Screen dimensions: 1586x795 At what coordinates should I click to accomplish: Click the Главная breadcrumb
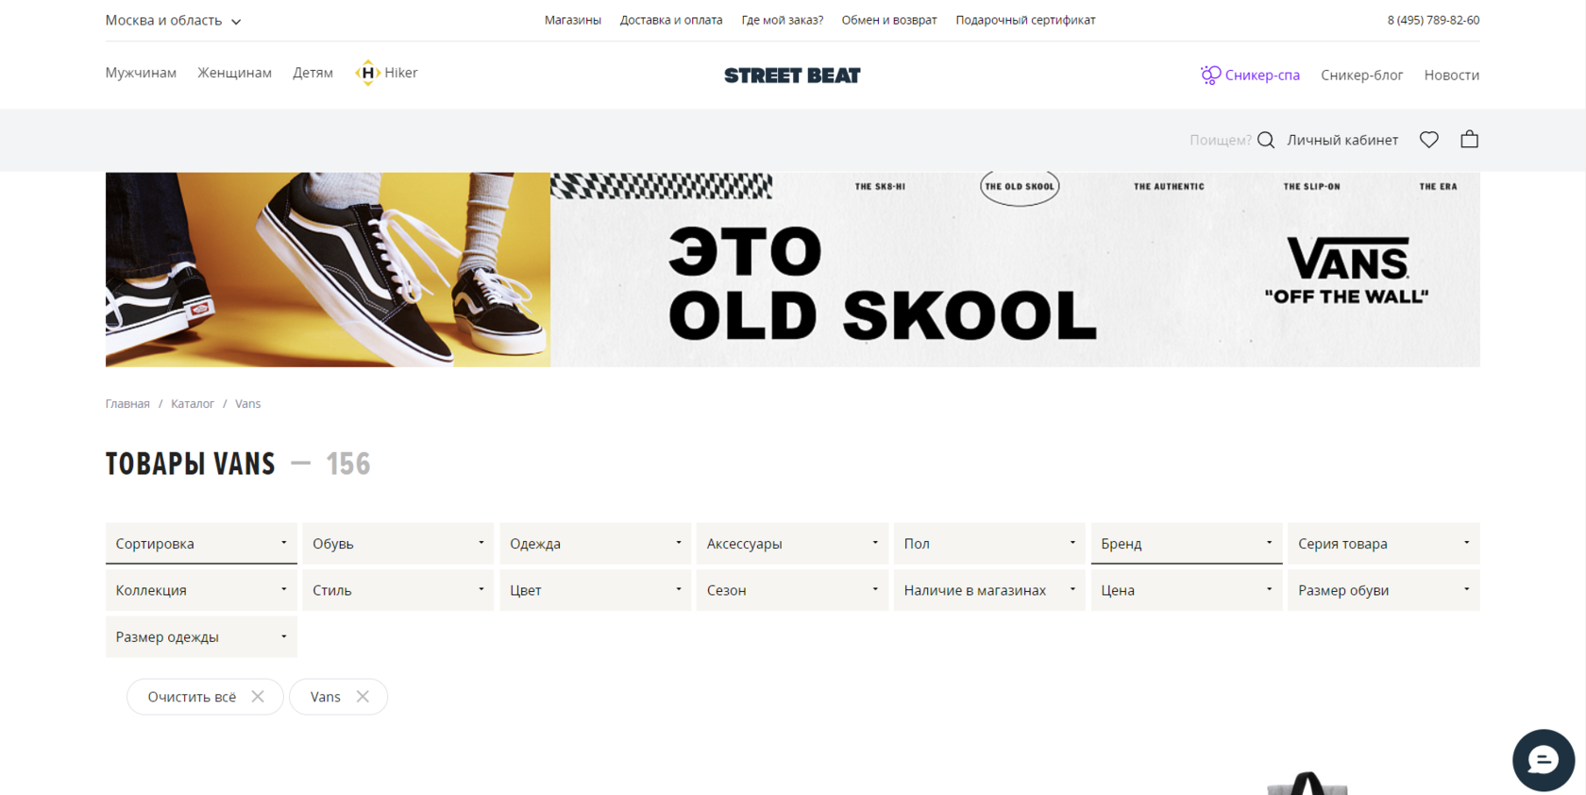127,403
